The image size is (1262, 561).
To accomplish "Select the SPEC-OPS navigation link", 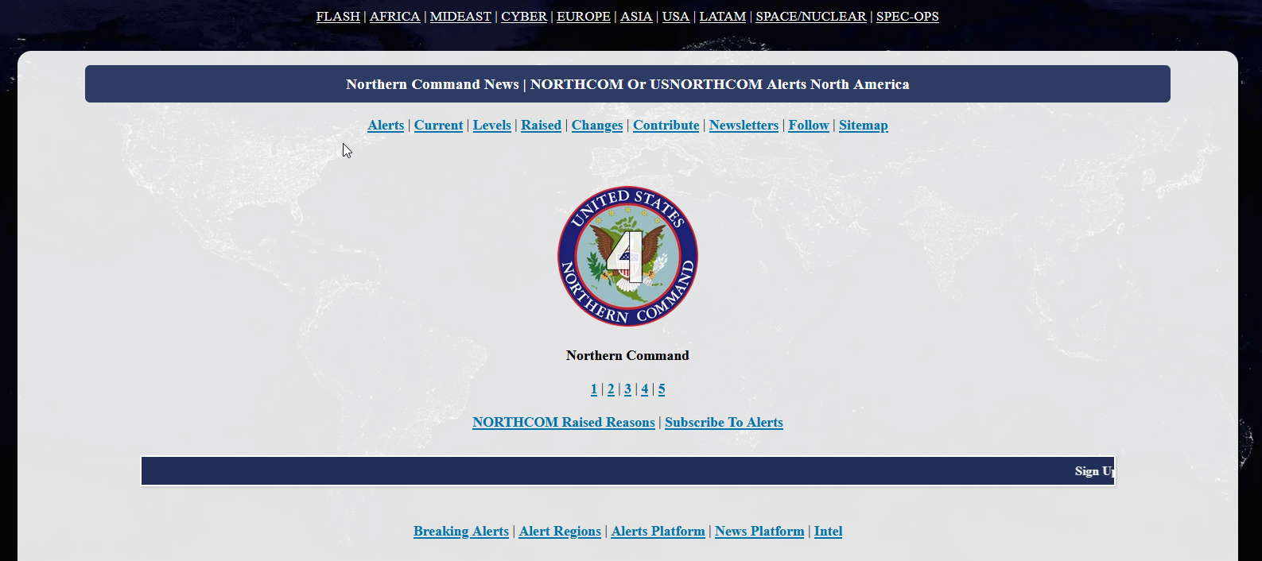I will pos(907,17).
